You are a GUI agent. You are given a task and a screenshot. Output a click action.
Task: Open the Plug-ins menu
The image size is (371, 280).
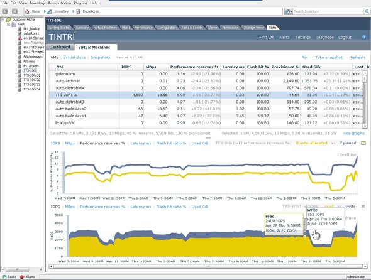tap(80, 3)
